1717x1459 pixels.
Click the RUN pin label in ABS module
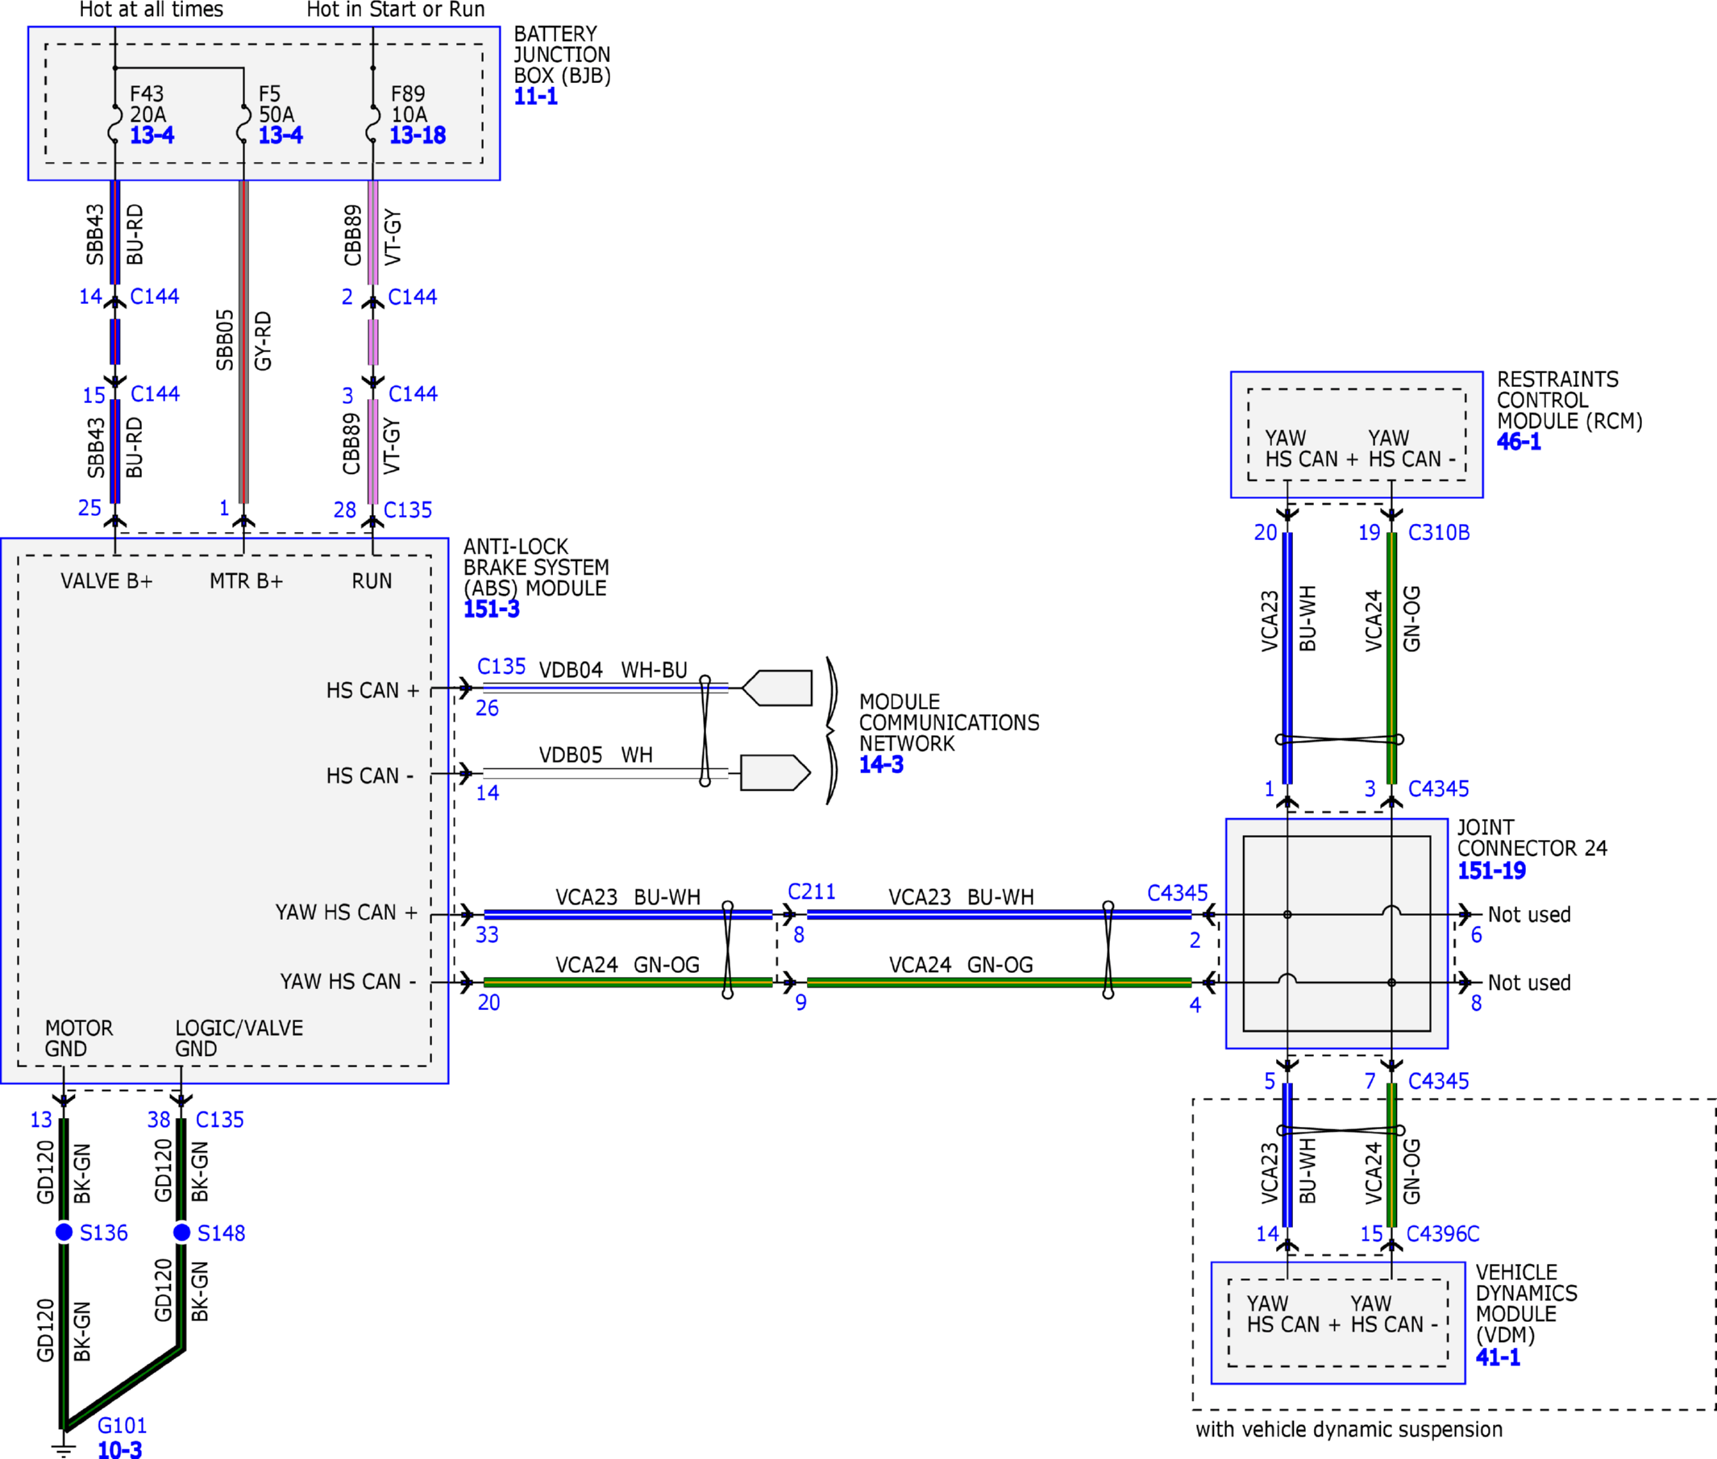pos(372,581)
